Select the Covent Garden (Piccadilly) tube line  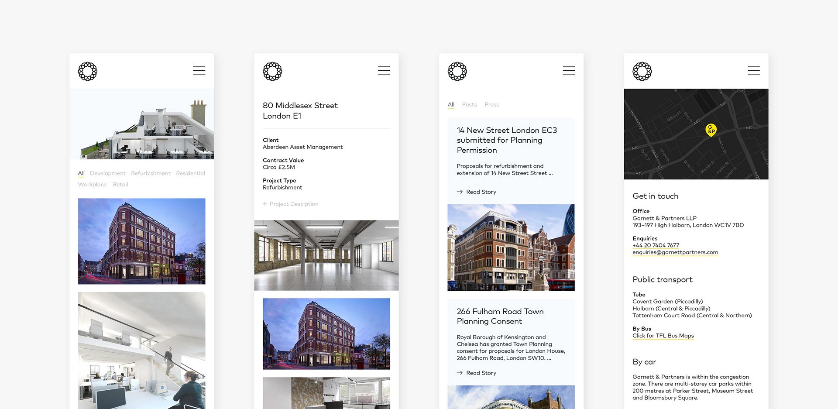[668, 302]
